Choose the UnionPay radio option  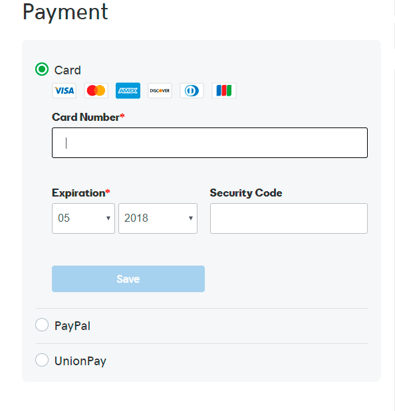(42, 360)
